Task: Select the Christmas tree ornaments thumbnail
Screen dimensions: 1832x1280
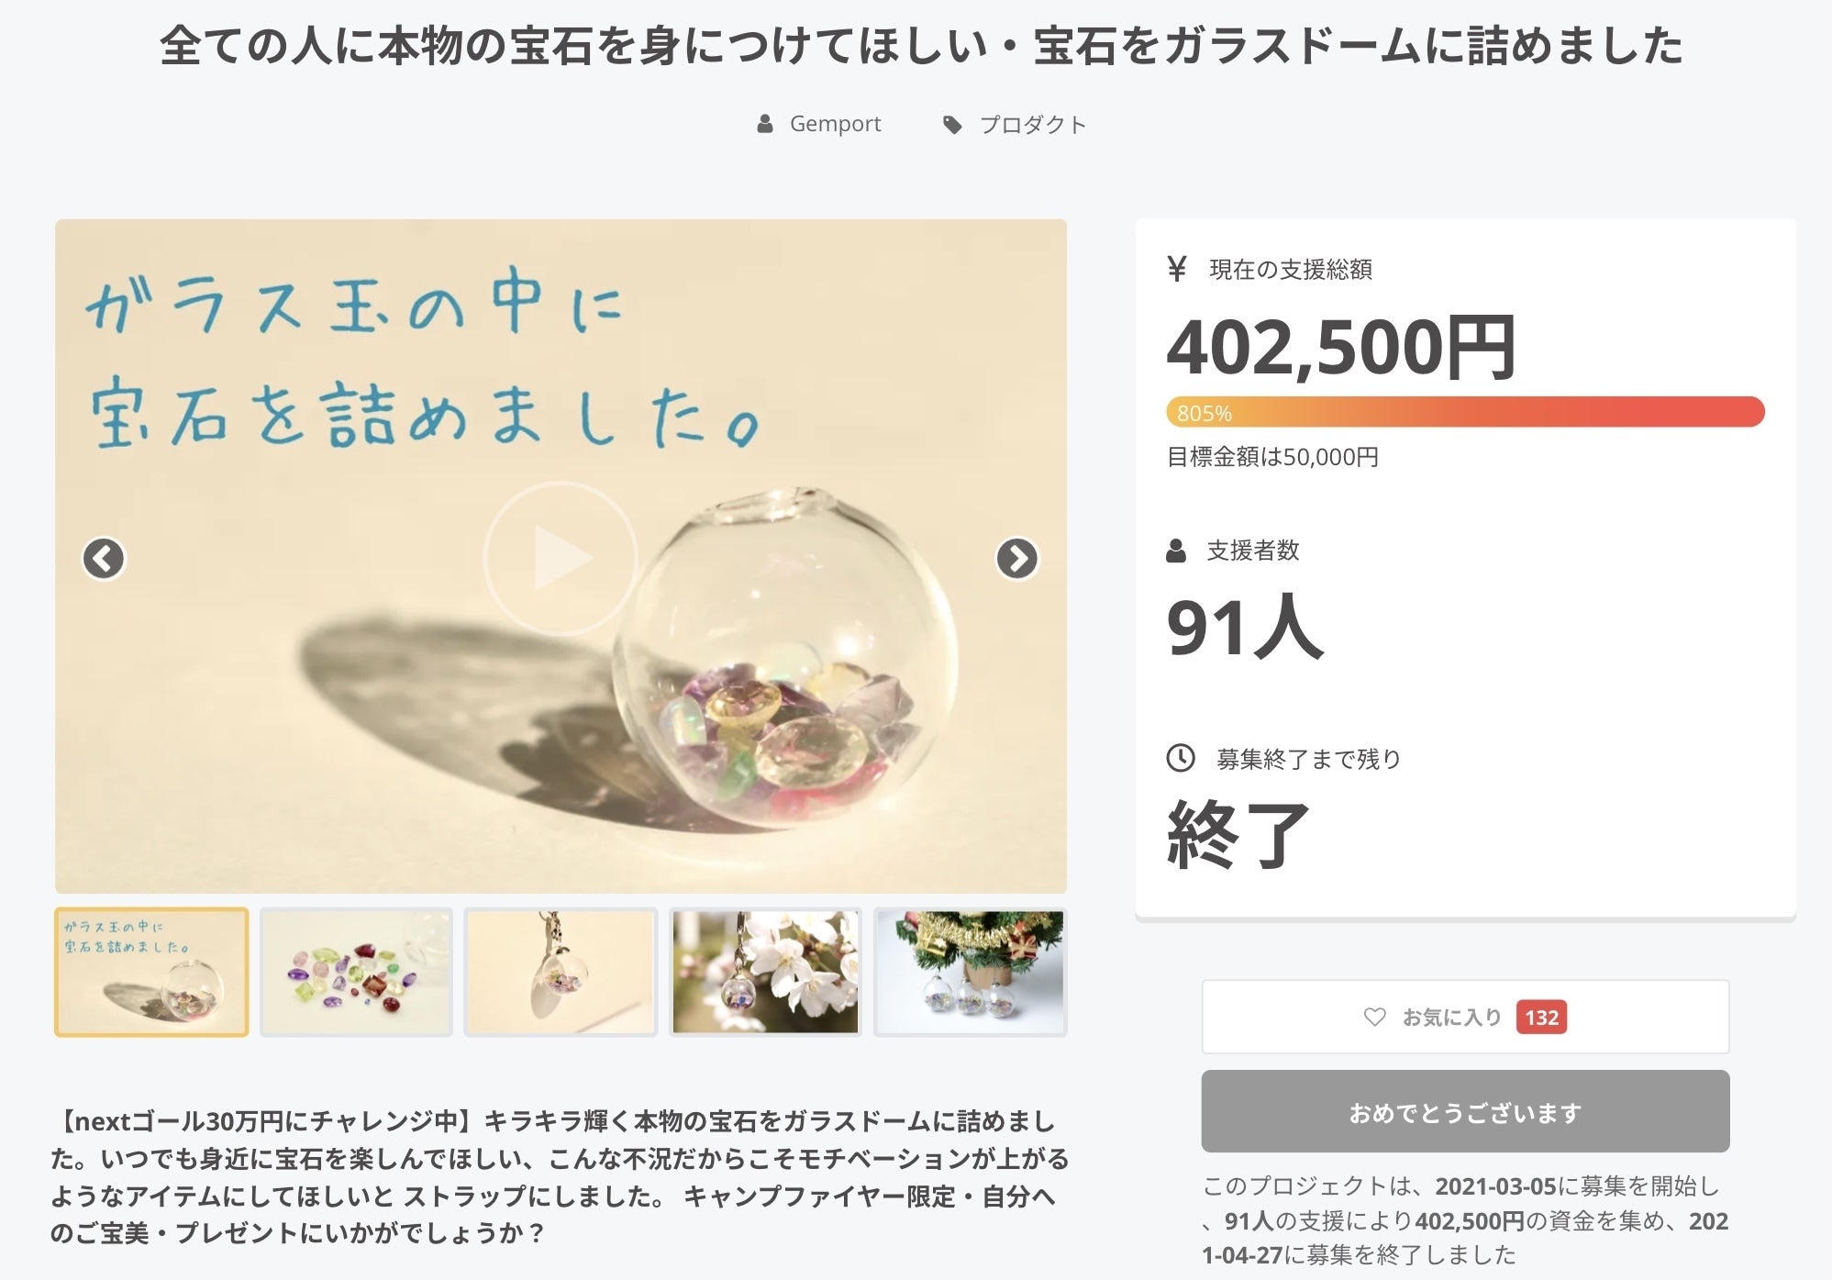Action: (x=970, y=972)
